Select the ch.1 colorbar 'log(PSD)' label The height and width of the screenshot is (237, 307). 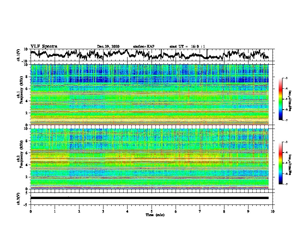290,101
